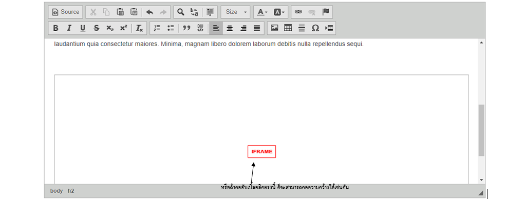Click the Cut scissors icon

(93, 12)
